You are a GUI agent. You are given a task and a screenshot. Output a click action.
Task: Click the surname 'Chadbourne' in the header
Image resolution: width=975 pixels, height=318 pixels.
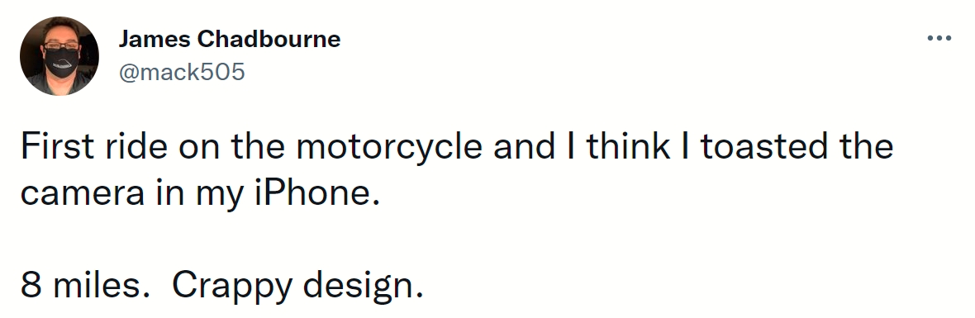[x=269, y=39]
